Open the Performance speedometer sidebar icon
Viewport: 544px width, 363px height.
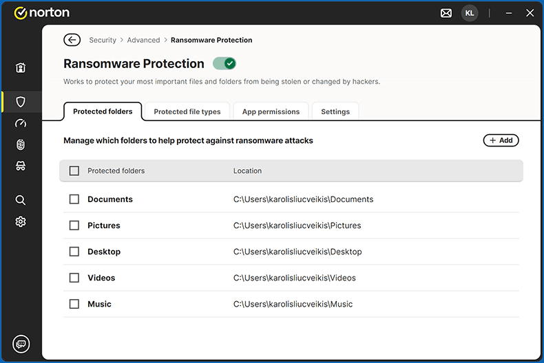click(21, 123)
